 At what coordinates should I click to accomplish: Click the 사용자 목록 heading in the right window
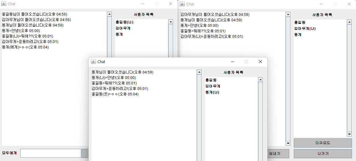322,15
